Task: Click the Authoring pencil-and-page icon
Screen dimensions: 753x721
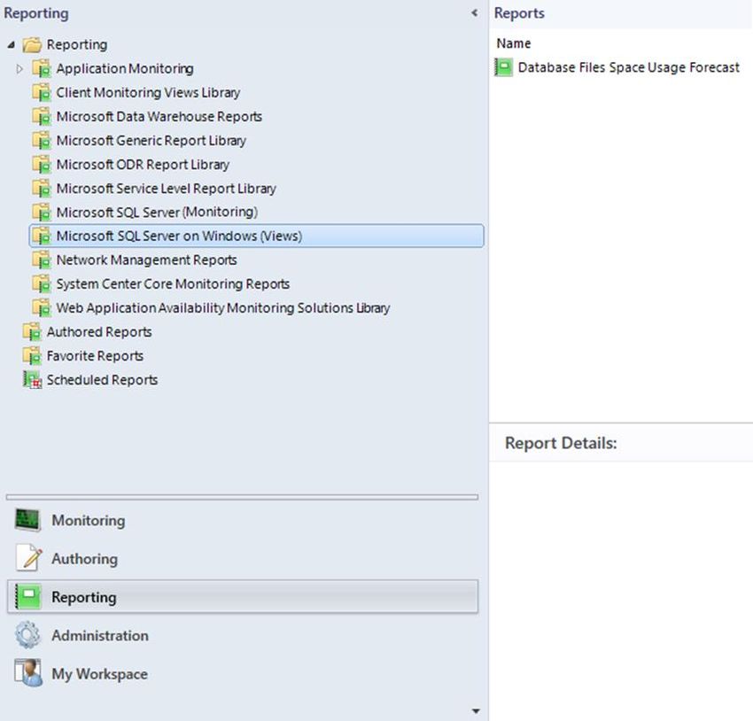Action: tap(29, 558)
